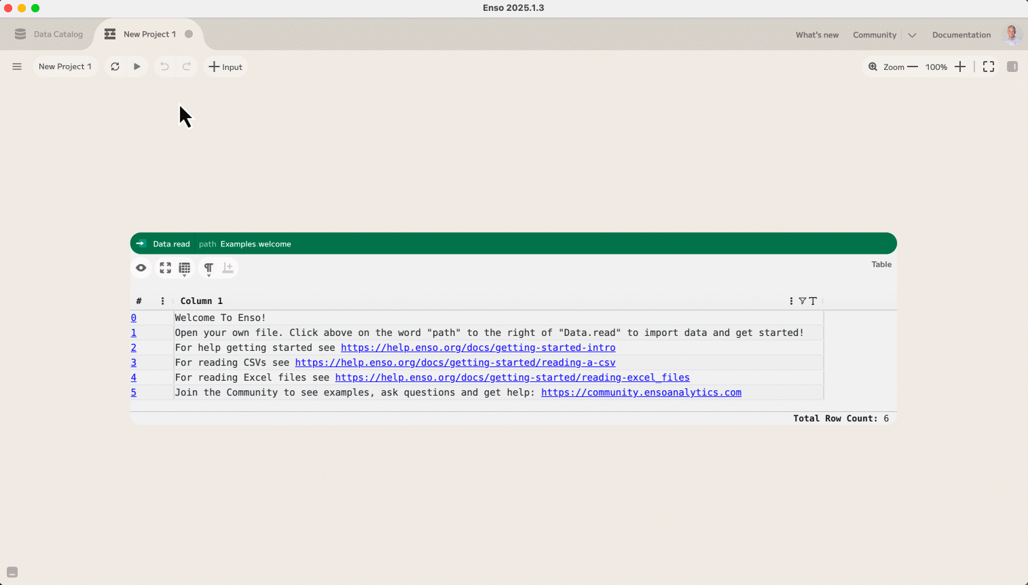Click the disabled add row icon
Viewport: 1028px width, 585px height.
(x=228, y=268)
